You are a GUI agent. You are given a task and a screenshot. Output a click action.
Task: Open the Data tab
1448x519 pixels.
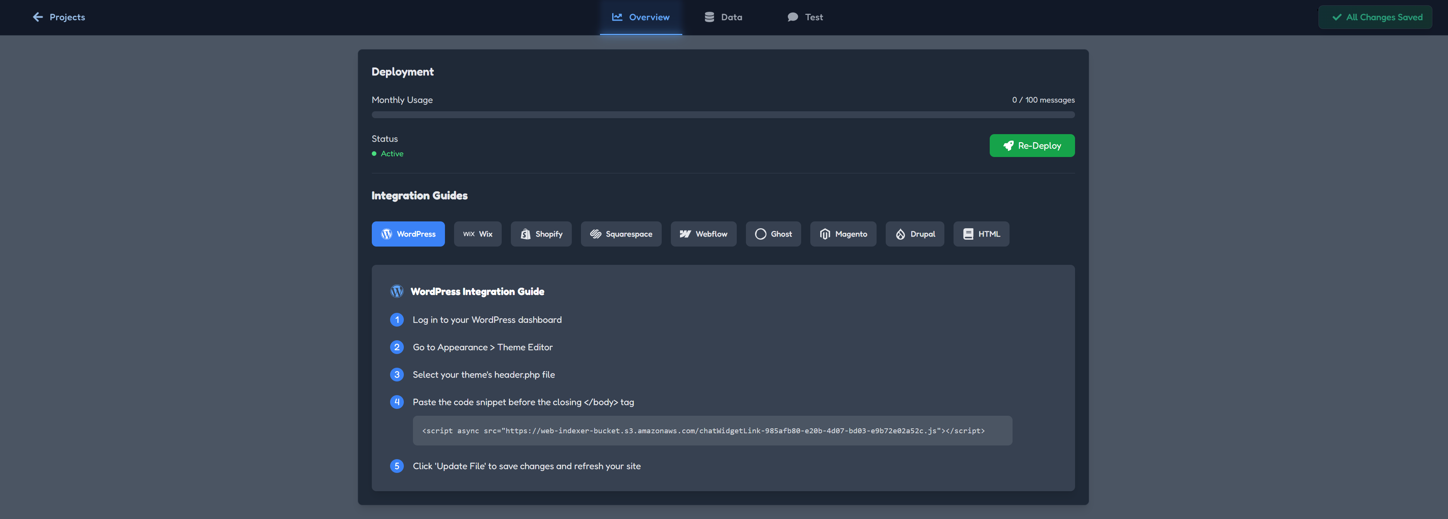point(723,17)
